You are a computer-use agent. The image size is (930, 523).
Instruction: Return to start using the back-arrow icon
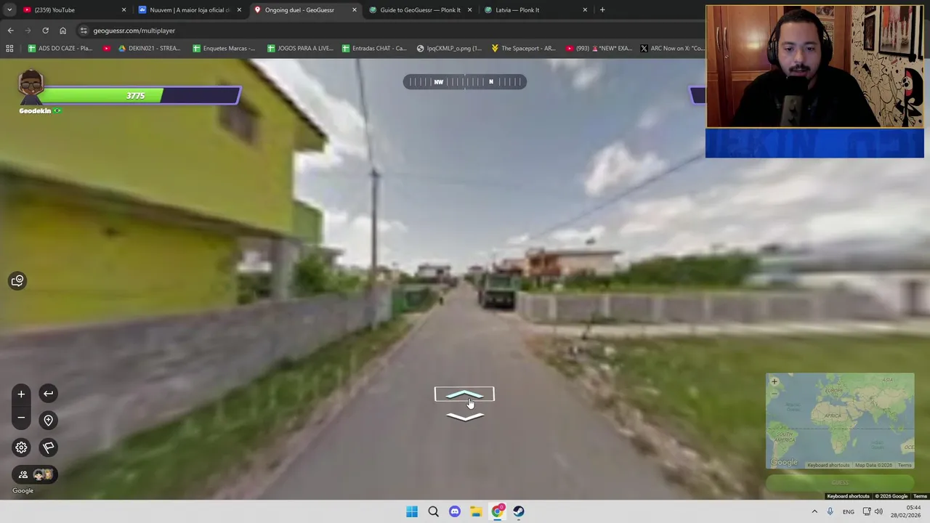(x=48, y=394)
